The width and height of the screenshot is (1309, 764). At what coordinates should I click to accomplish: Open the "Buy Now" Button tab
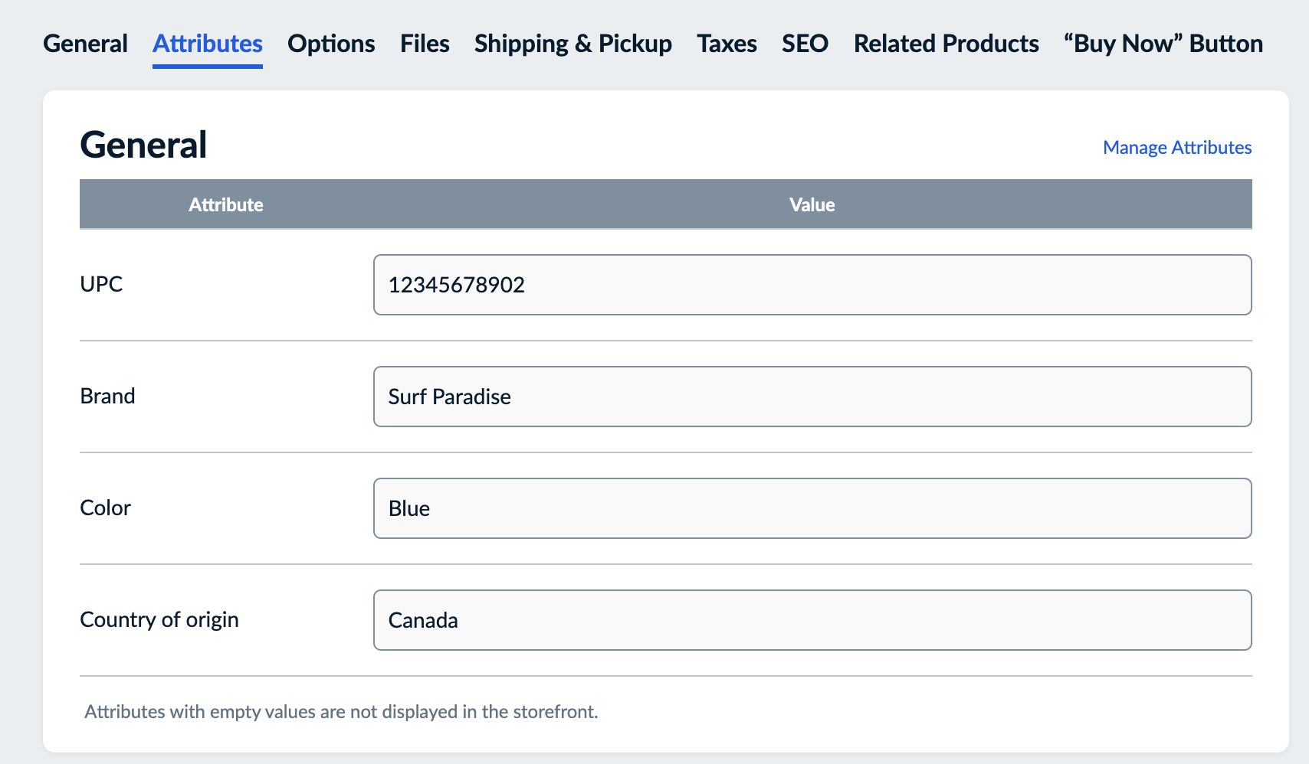pyautogui.click(x=1162, y=44)
